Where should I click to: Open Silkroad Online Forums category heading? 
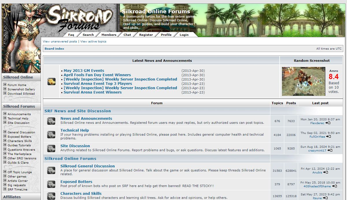(x=70, y=158)
